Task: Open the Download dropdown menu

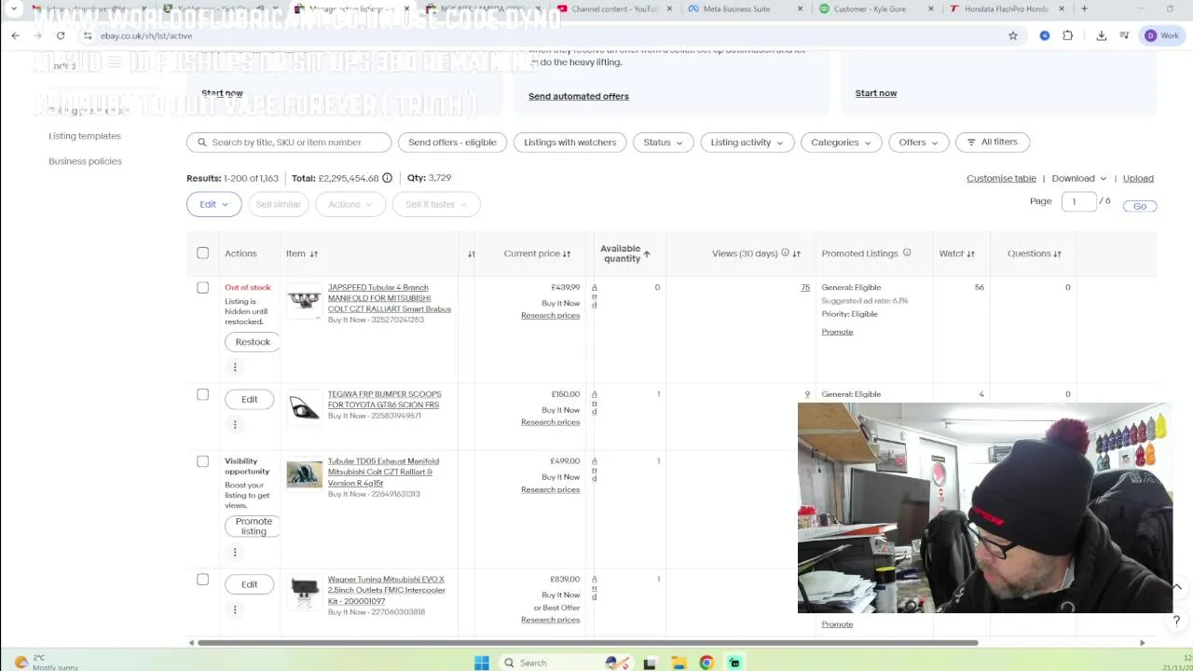Action: (1079, 178)
